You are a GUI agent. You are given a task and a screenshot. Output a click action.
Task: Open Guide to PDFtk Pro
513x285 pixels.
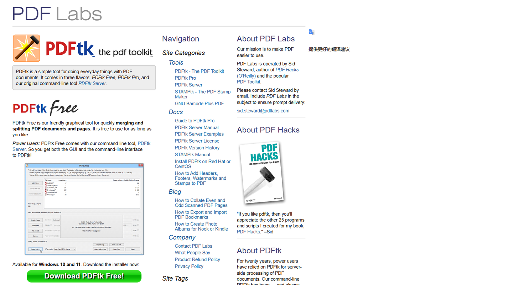195,121
